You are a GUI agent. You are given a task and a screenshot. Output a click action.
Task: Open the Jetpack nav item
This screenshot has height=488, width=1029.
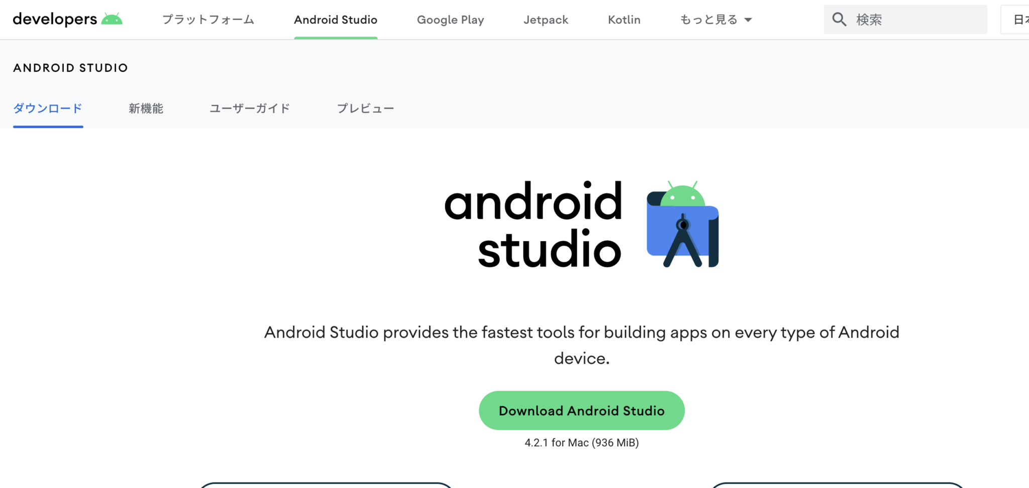pyautogui.click(x=546, y=20)
